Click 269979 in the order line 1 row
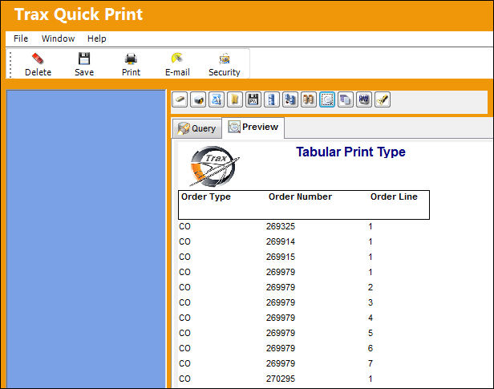The height and width of the screenshot is (389, 494). 281,272
